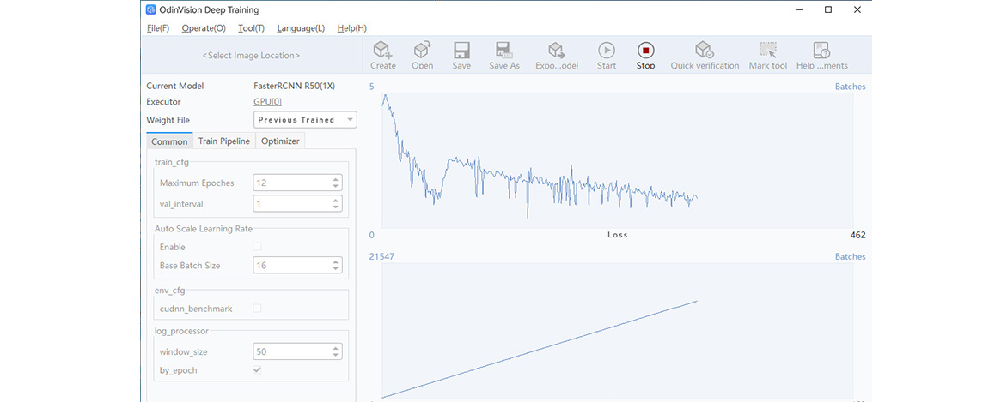Click the Create model toolbar icon
Screen dimensions: 1007x402
tap(382, 51)
